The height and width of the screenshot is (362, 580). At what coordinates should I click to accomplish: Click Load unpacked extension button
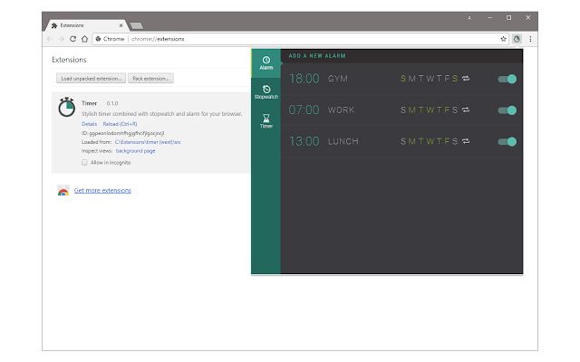(91, 79)
